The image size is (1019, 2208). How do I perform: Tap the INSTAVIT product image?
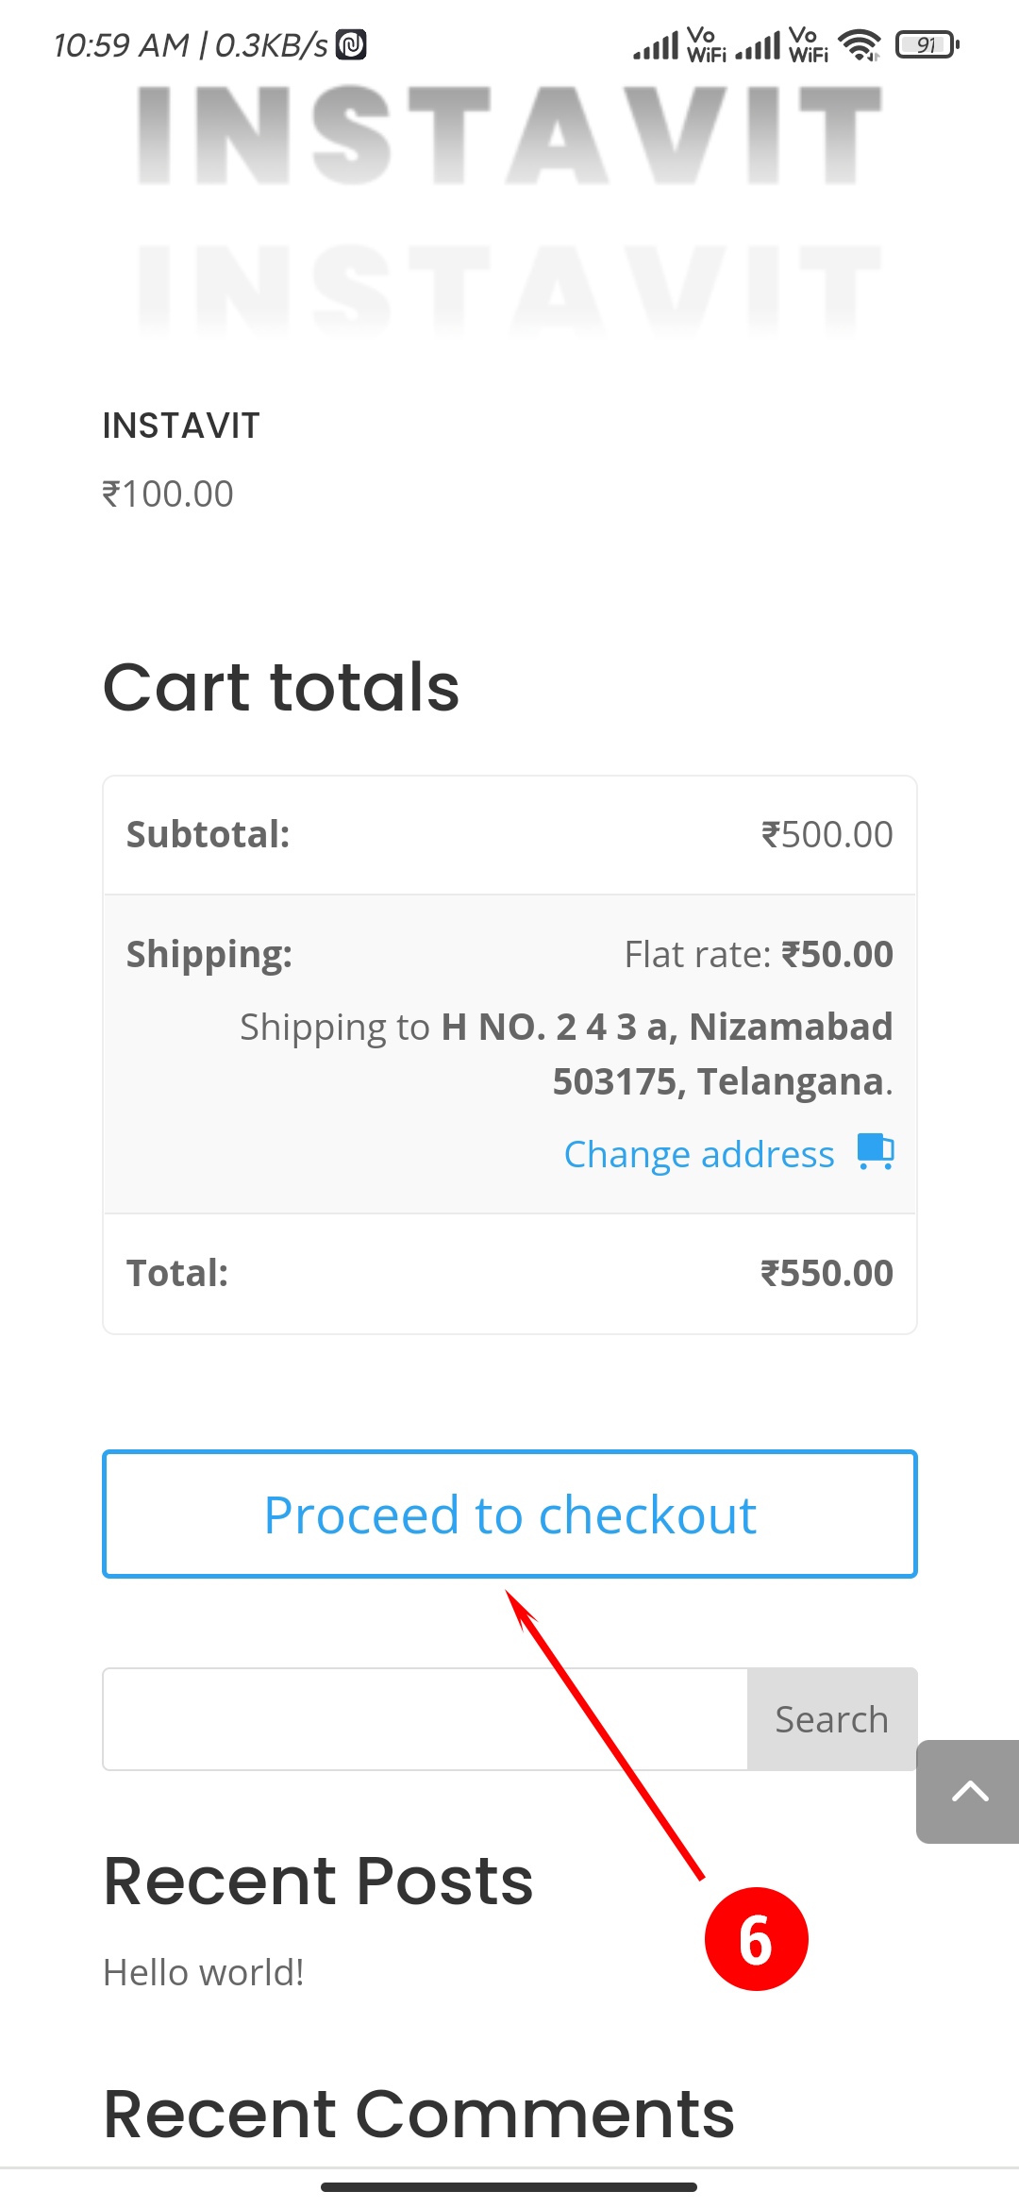point(509,208)
